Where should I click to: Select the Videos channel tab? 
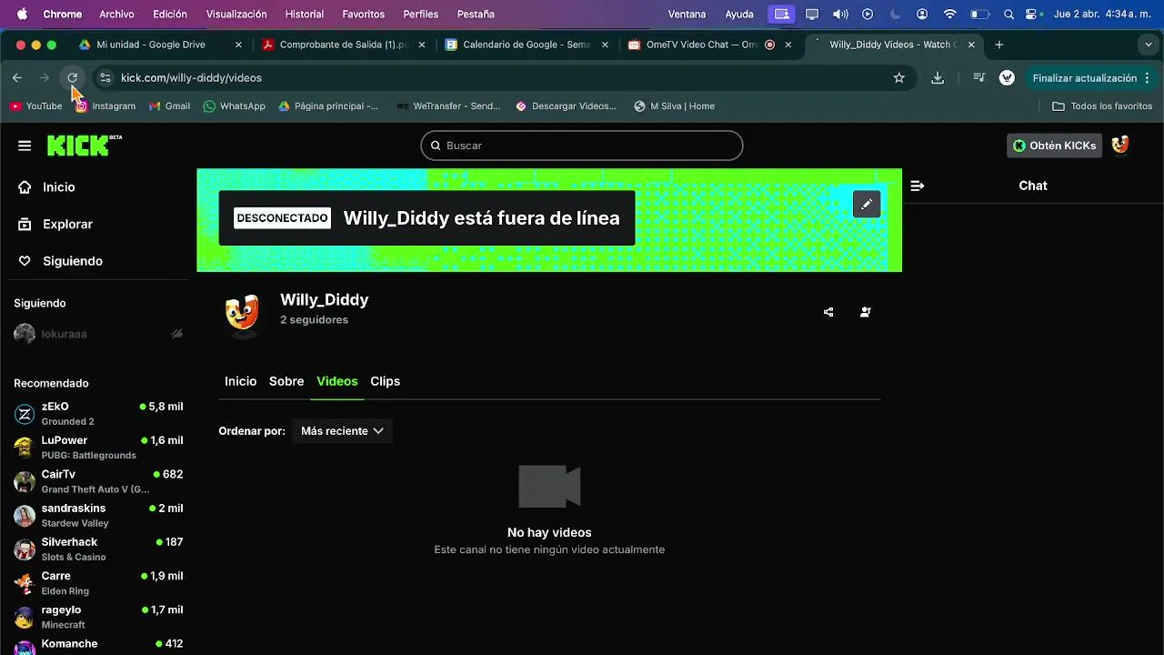click(x=337, y=381)
